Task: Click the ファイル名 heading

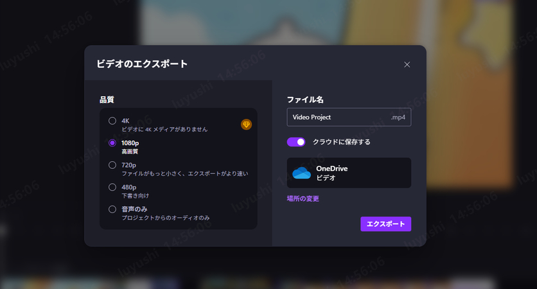Action: pos(305,100)
